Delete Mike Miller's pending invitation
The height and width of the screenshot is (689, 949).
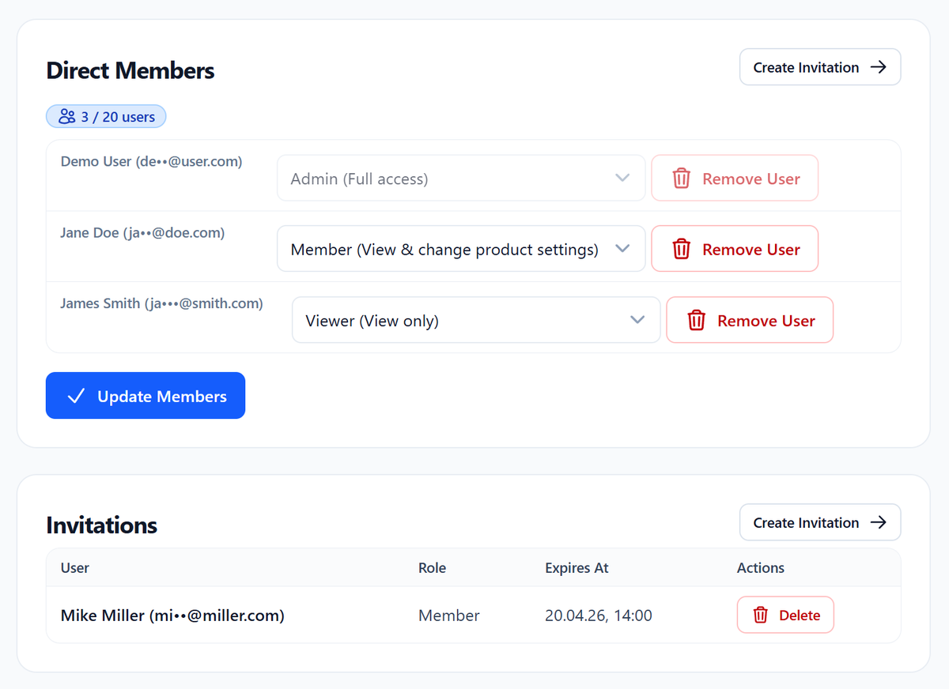[785, 615]
